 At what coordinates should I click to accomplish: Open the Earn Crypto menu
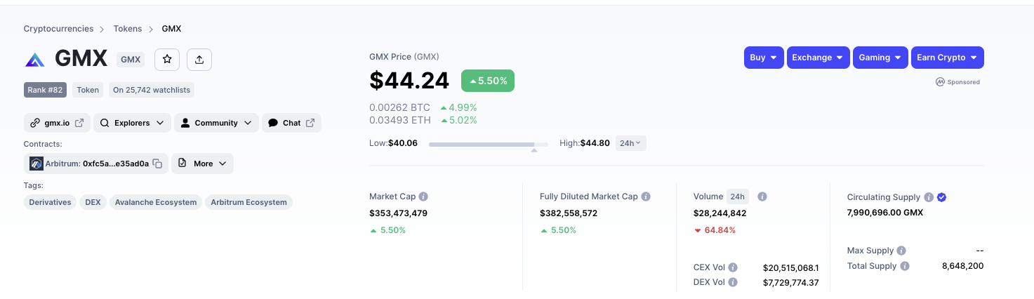coord(947,58)
